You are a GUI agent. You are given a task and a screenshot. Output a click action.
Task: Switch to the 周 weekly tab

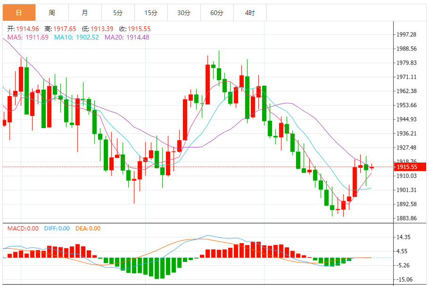coord(52,13)
